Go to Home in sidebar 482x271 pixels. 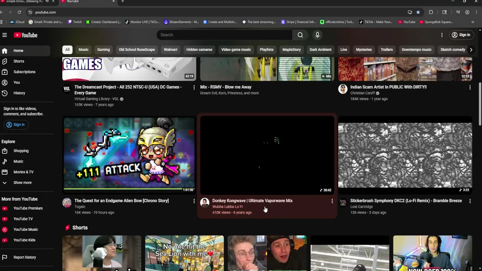point(25,50)
